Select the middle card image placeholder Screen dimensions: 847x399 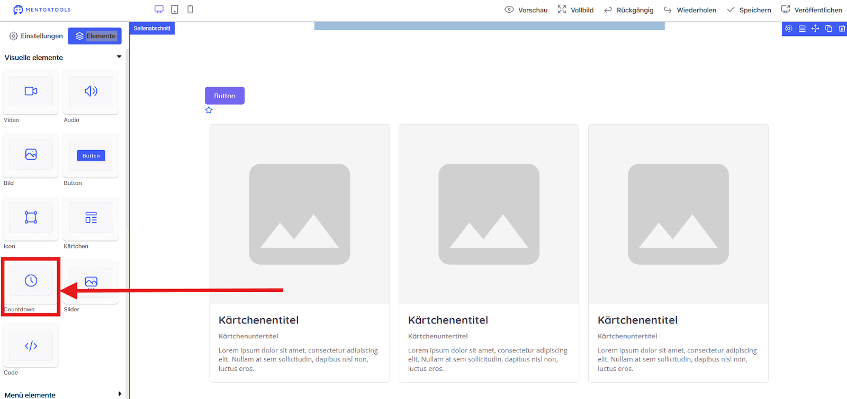489,214
